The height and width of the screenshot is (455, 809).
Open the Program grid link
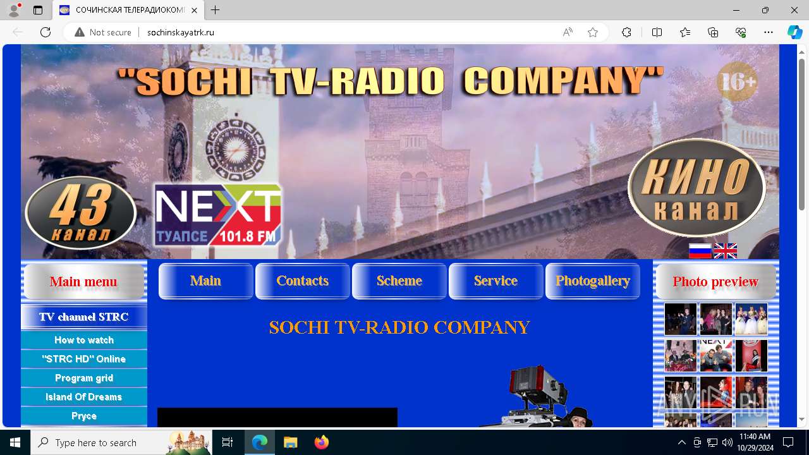point(84,378)
